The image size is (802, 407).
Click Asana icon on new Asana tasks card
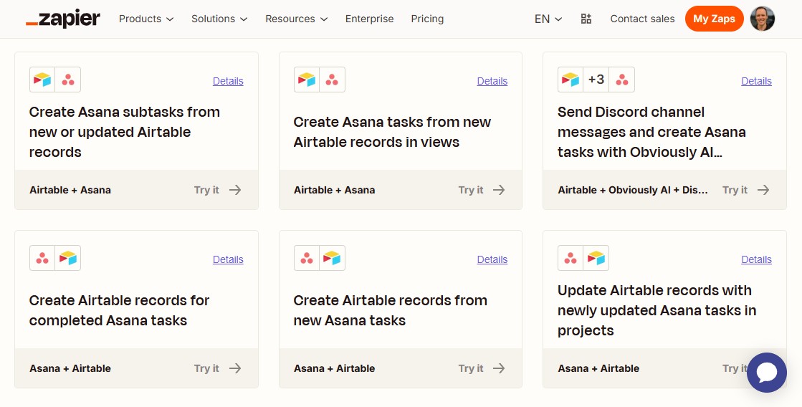click(x=307, y=258)
